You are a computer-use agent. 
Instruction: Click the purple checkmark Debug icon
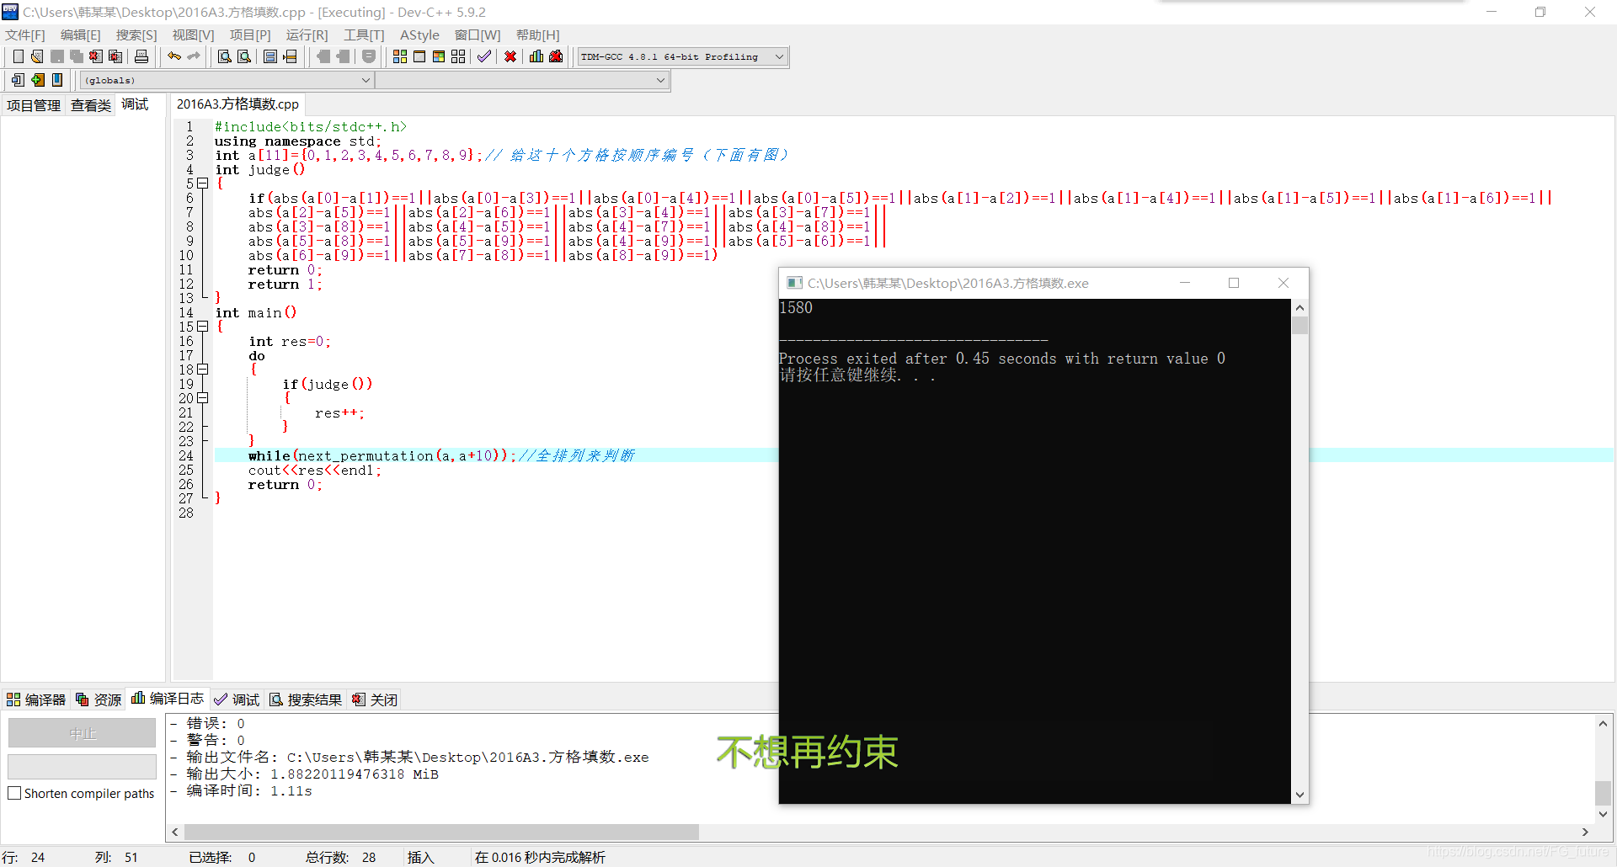point(484,56)
